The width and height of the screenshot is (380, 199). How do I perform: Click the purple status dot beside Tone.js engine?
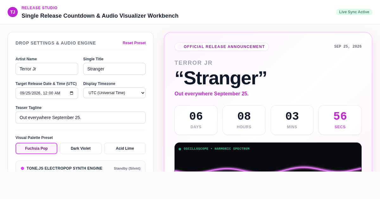pyautogui.click(x=22, y=168)
